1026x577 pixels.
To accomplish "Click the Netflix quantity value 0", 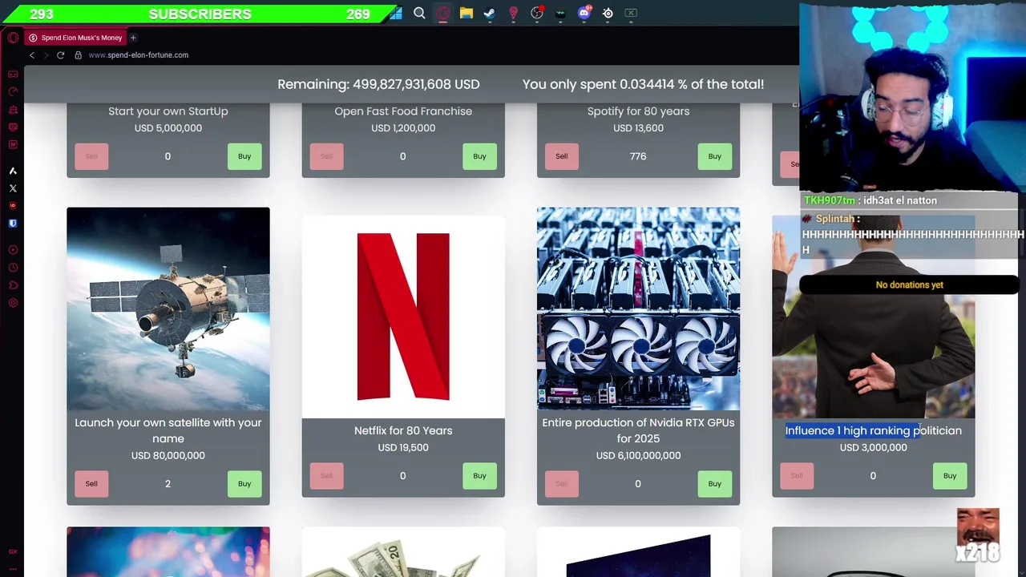I will pos(402,476).
